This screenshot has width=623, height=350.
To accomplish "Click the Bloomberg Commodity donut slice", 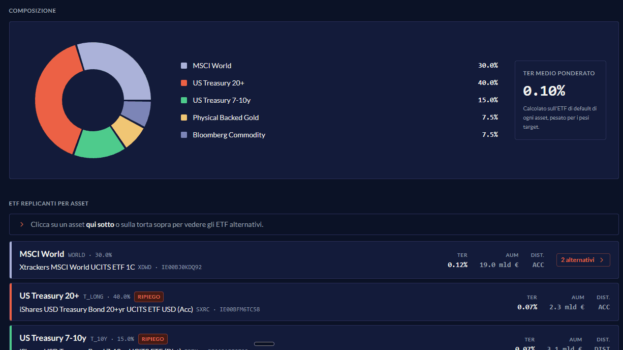I will point(137,113).
